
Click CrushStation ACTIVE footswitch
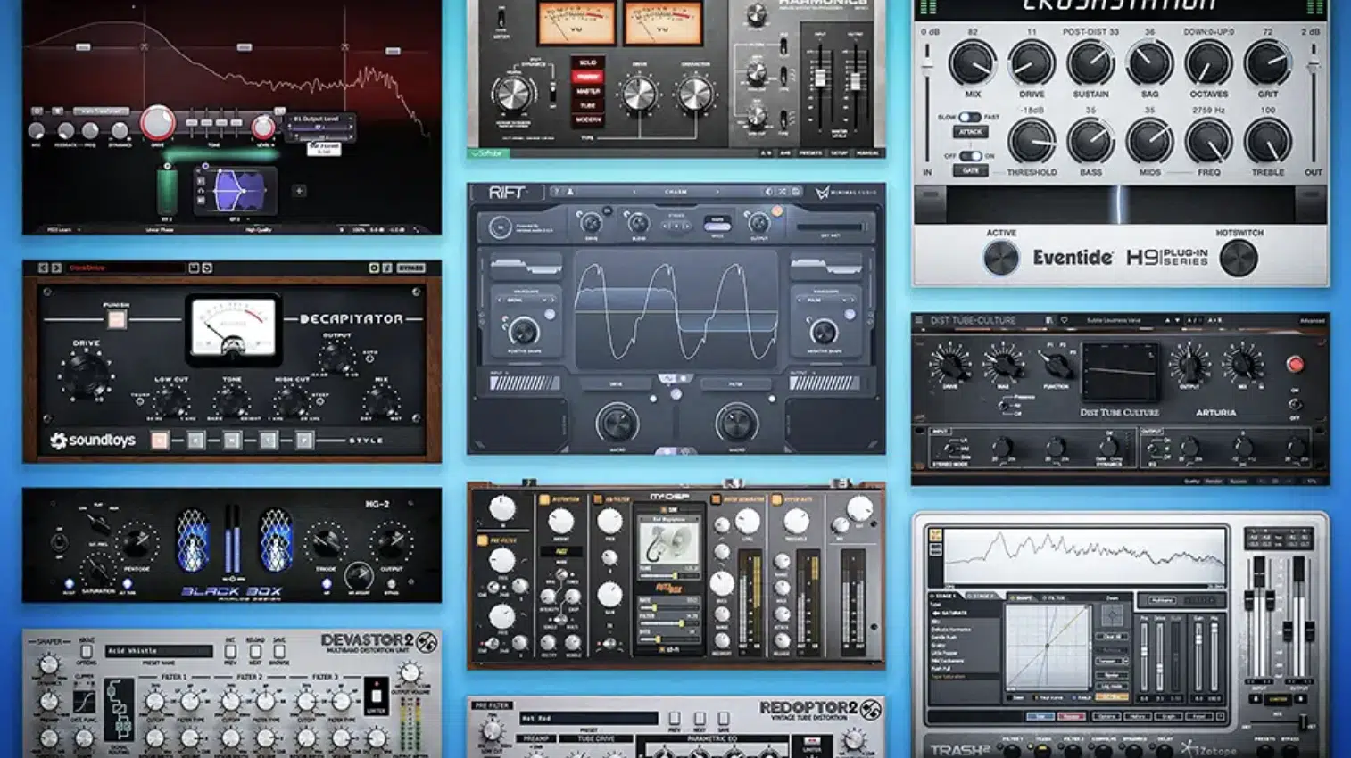1000,259
